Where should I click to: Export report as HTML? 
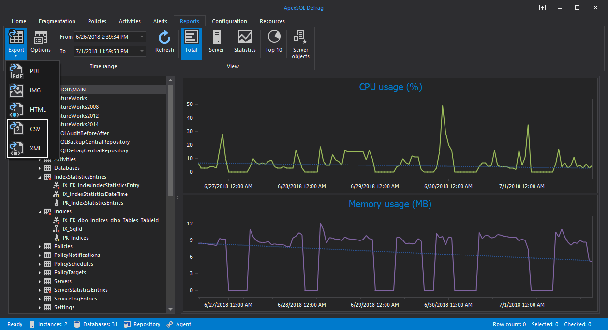[x=32, y=109]
